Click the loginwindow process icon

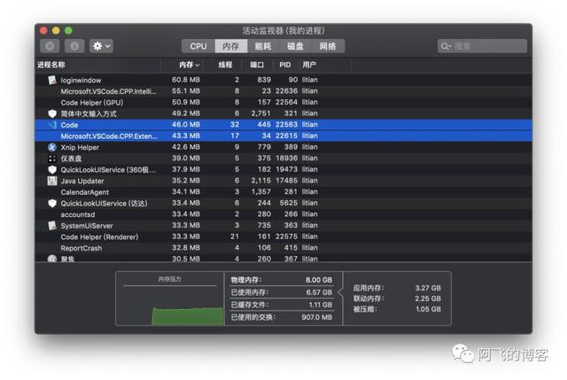[52, 80]
